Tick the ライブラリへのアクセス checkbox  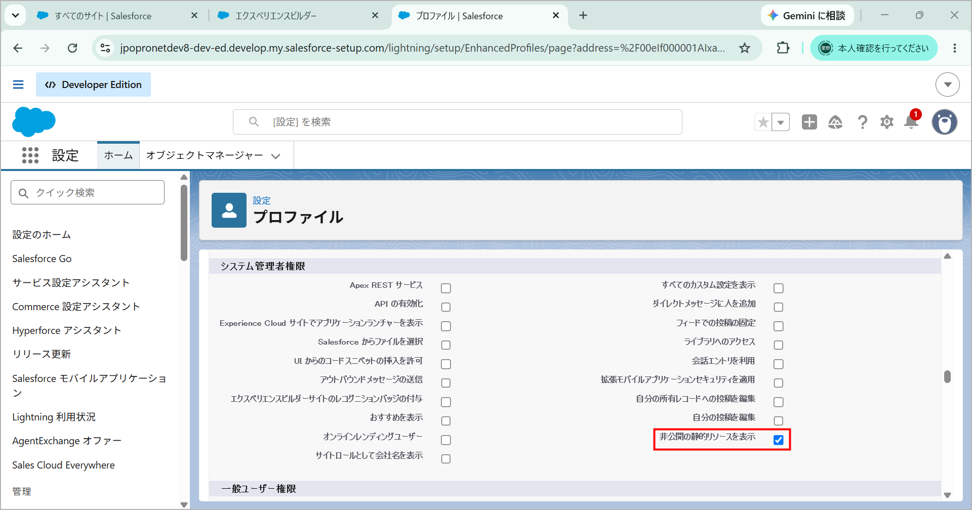[x=779, y=345]
